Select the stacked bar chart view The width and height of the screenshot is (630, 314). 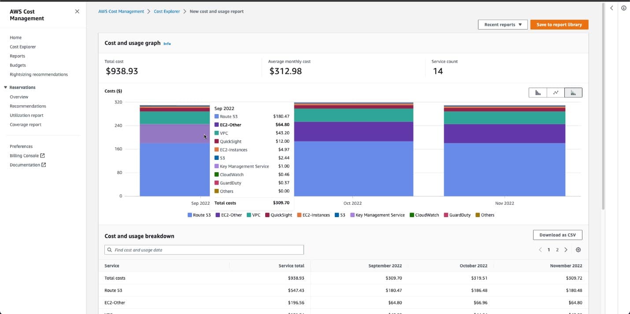point(573,92)
